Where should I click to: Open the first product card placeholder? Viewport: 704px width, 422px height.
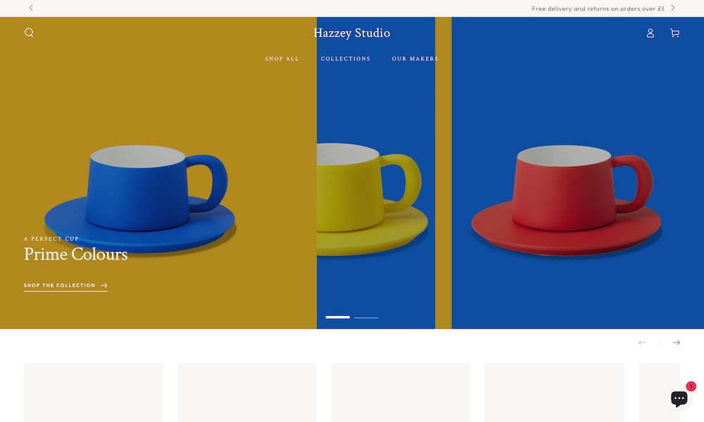coord(94,392)
